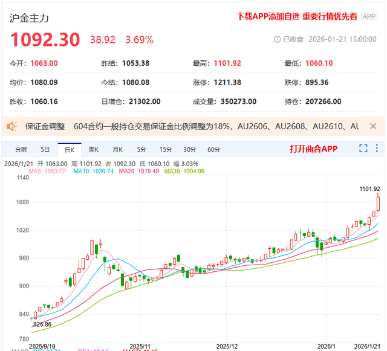Select the 60分 chart tab

pyautogui.click(x=214, y=149)
